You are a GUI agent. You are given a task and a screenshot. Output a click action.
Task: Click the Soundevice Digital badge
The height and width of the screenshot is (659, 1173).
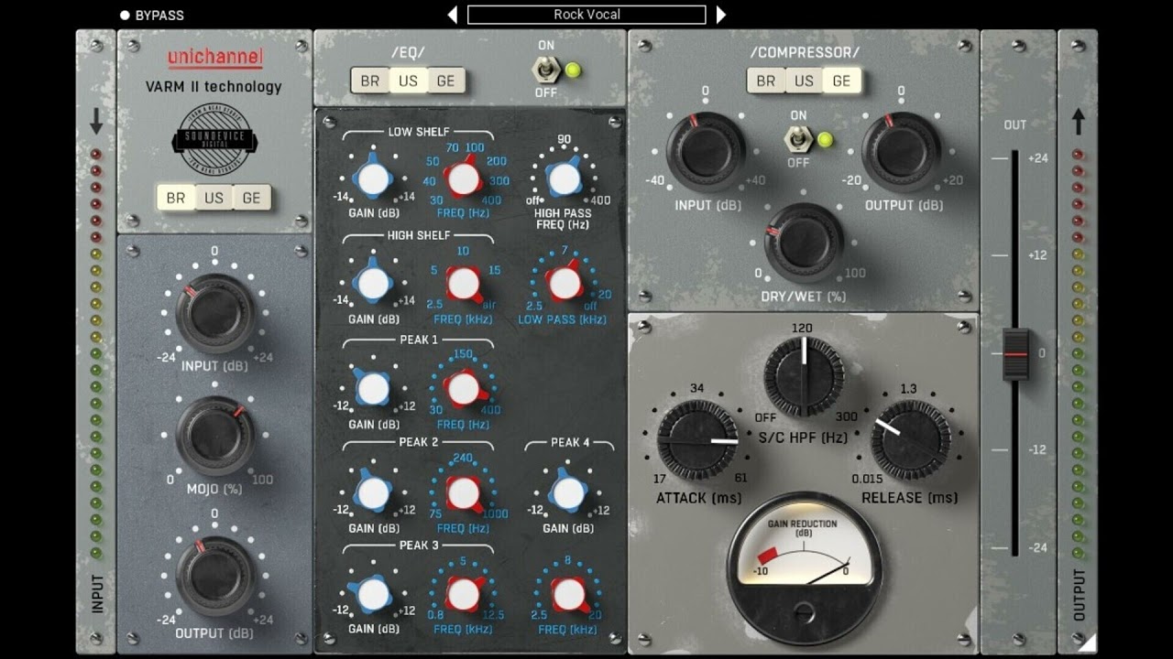pyautogui.click(x=214, y=140)
